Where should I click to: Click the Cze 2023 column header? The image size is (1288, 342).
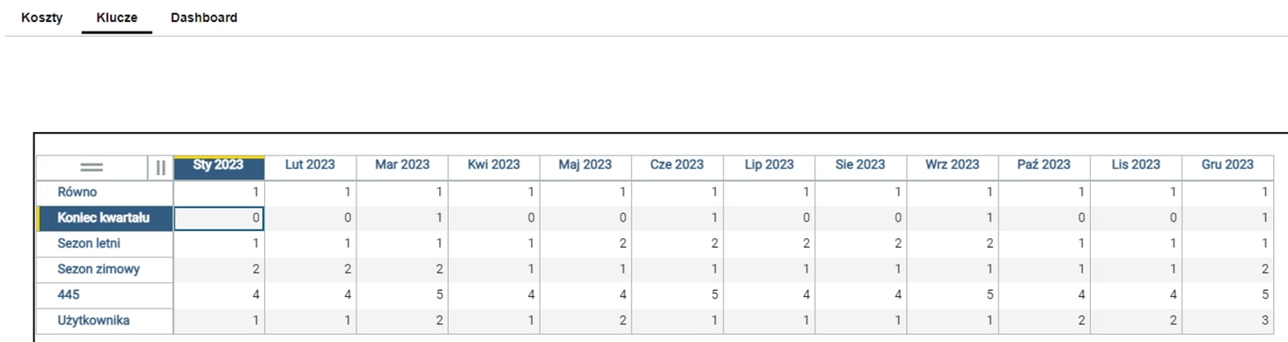pyautogui.click(x=677, y=167)
